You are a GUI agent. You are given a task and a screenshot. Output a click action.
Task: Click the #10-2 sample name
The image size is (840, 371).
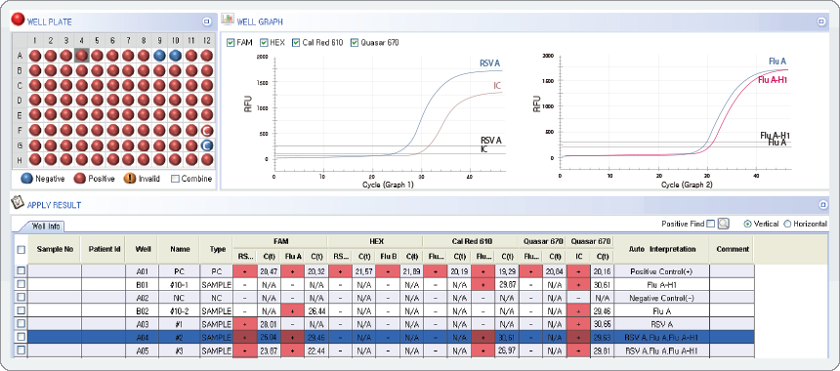pyautogui.click(x=179, y=310)
